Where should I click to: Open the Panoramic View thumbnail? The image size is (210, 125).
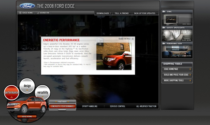tap(177, 52)
